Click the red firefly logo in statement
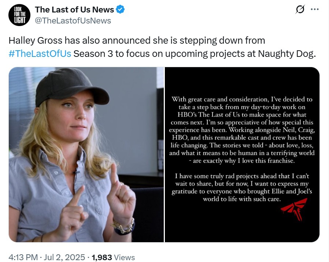Viewport: 329px width, 262px height. click(x=295, y=209)
